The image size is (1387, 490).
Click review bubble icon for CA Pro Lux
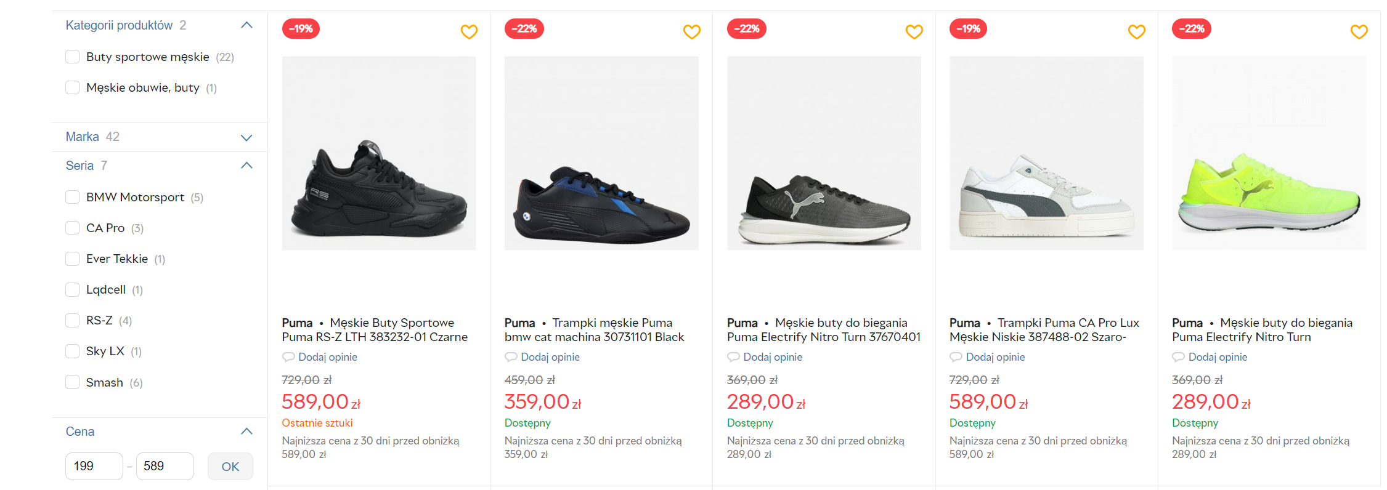(956, 357)
